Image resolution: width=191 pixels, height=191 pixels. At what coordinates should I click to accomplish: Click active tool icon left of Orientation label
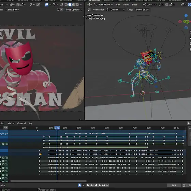[x=89, y=10]
